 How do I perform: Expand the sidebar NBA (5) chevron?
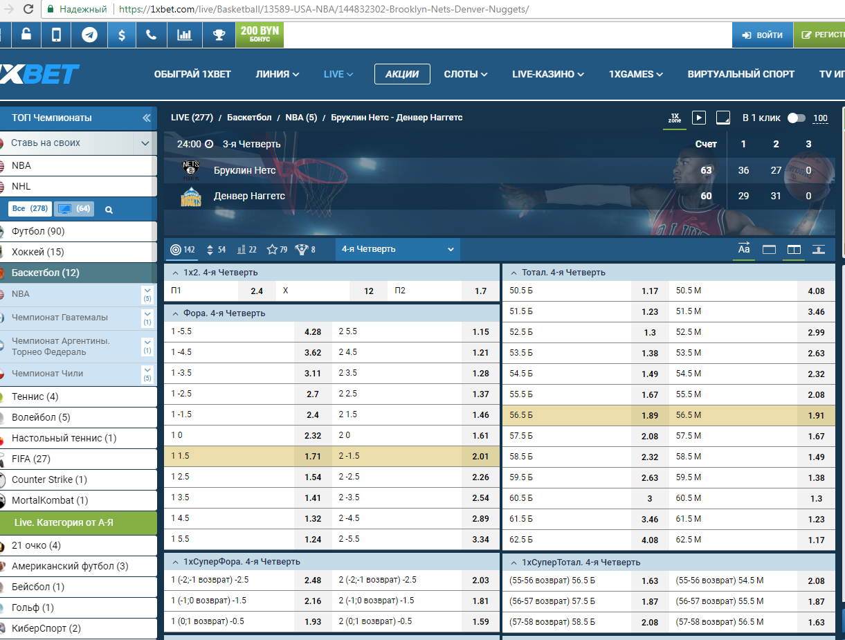coord(147,295)
